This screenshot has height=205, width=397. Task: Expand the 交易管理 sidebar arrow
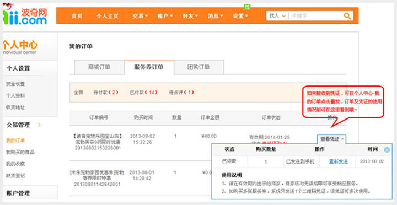(39, 125)
